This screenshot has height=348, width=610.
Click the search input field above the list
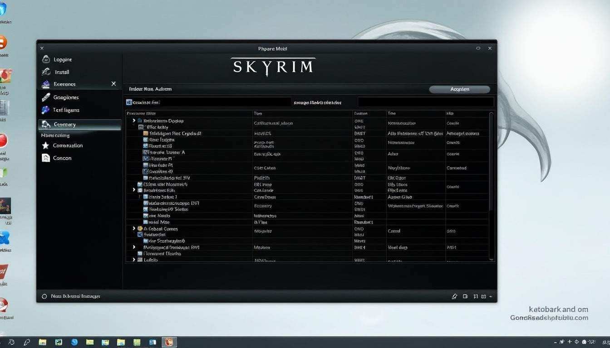(x=209, y=102)
